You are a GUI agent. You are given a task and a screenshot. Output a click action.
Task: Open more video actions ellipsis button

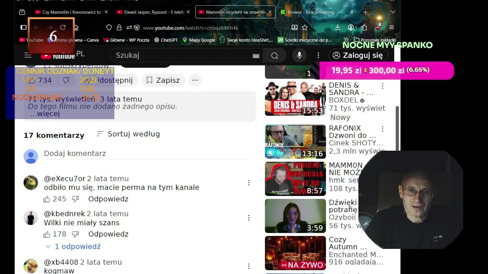click(195, 80)
